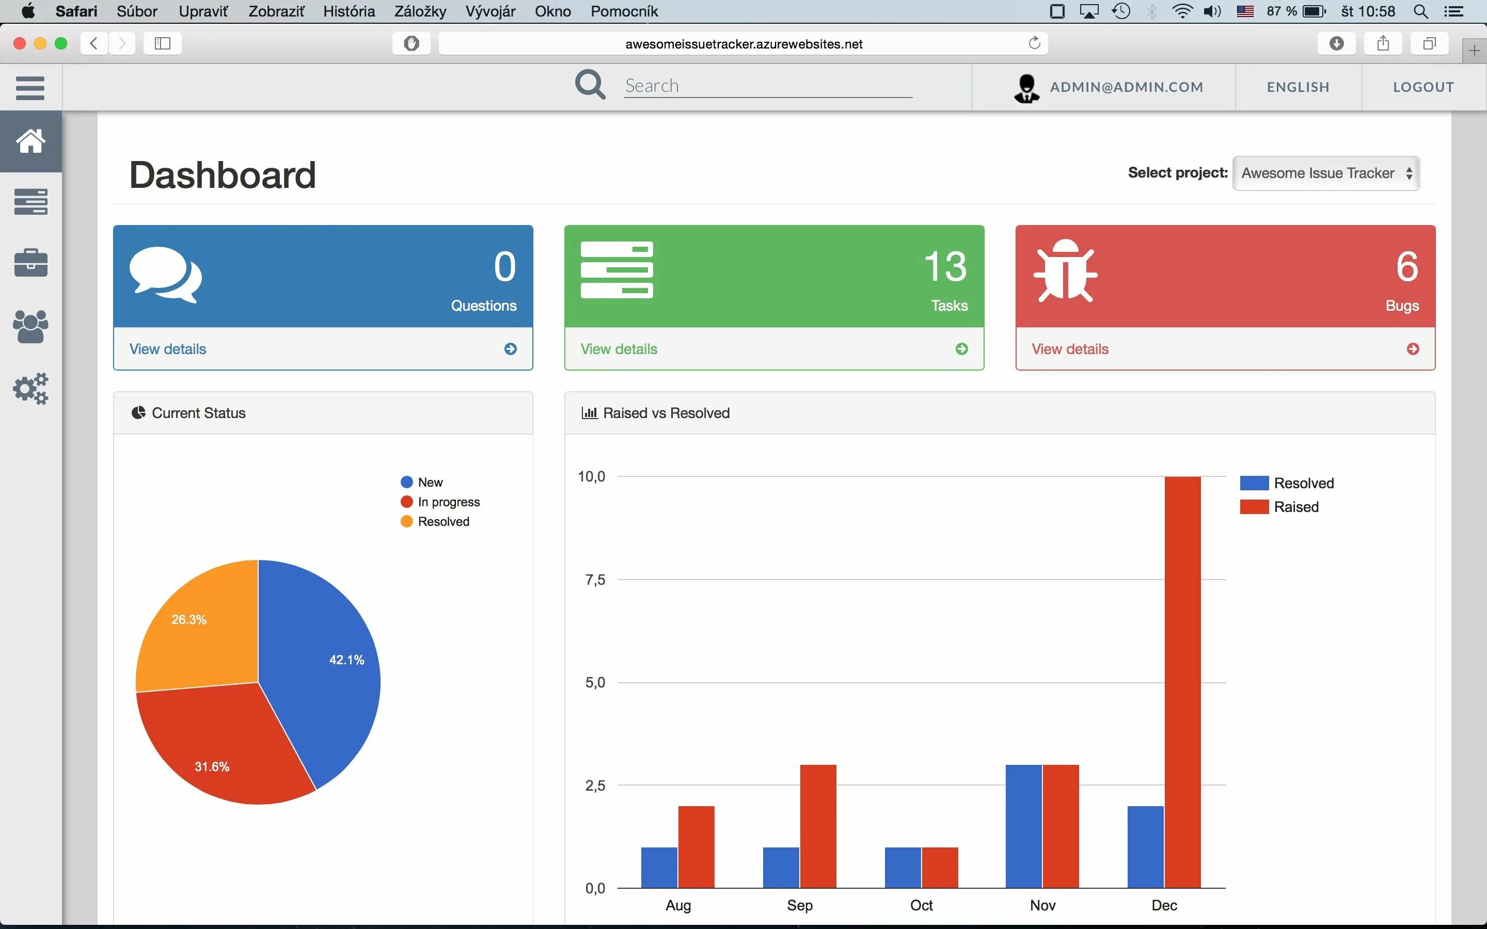Open the issues list sidebar icon
The image size is (1487, 929).
30,201
